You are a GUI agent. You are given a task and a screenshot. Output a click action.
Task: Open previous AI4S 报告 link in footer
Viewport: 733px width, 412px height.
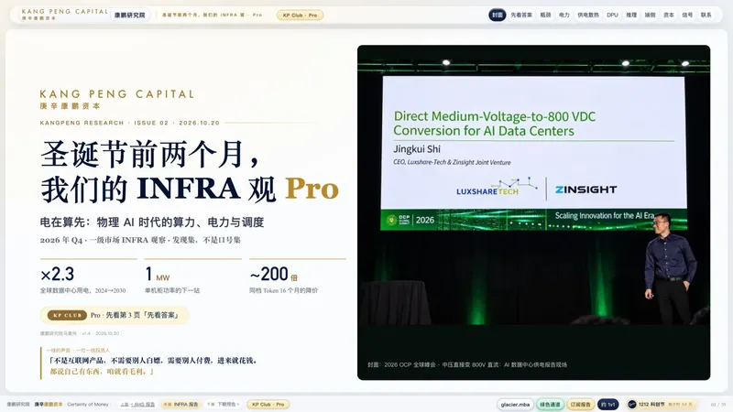pyautogui.click(x=137, y=405)
